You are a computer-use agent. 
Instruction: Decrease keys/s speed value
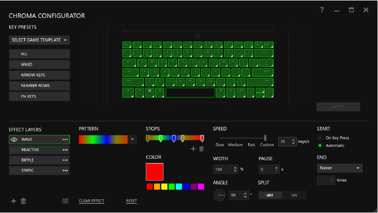pyautogui.click(x=293, y=143)
